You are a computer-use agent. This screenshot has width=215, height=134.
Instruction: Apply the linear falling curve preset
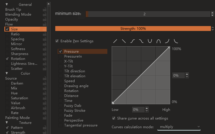pyautogui.click(x=124, y=41)
